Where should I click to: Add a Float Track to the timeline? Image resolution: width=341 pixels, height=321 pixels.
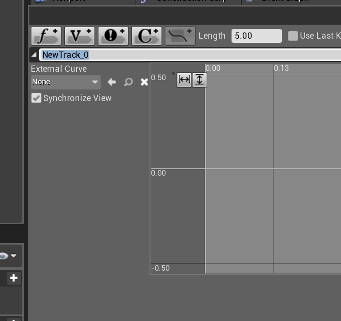pos(46,36)
